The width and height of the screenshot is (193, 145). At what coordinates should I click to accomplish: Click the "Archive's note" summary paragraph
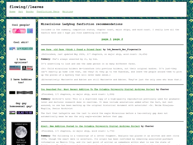point(110,104)
